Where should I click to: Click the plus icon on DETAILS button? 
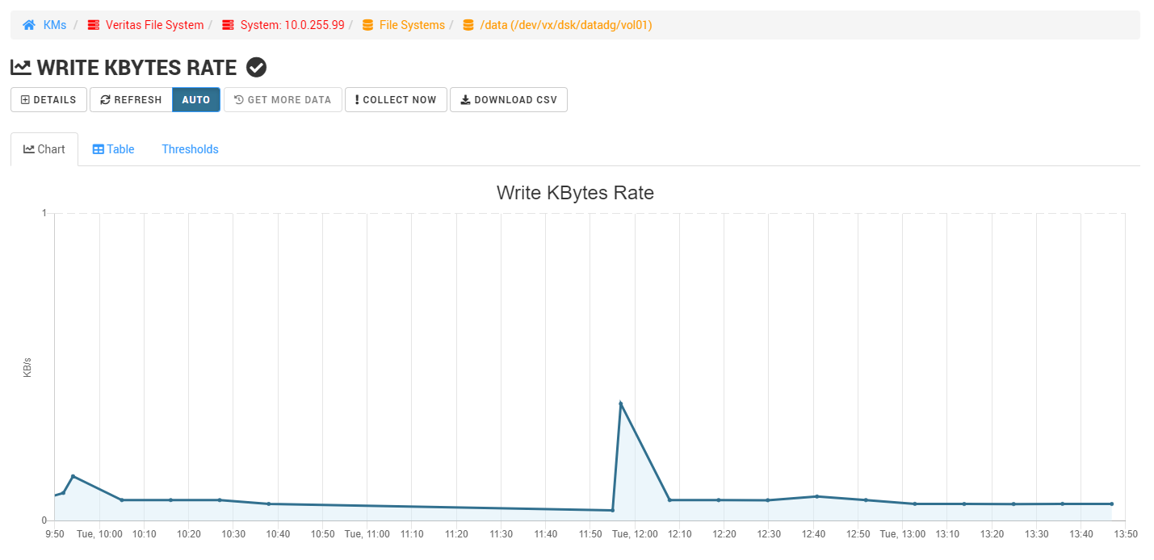point(25,99)
